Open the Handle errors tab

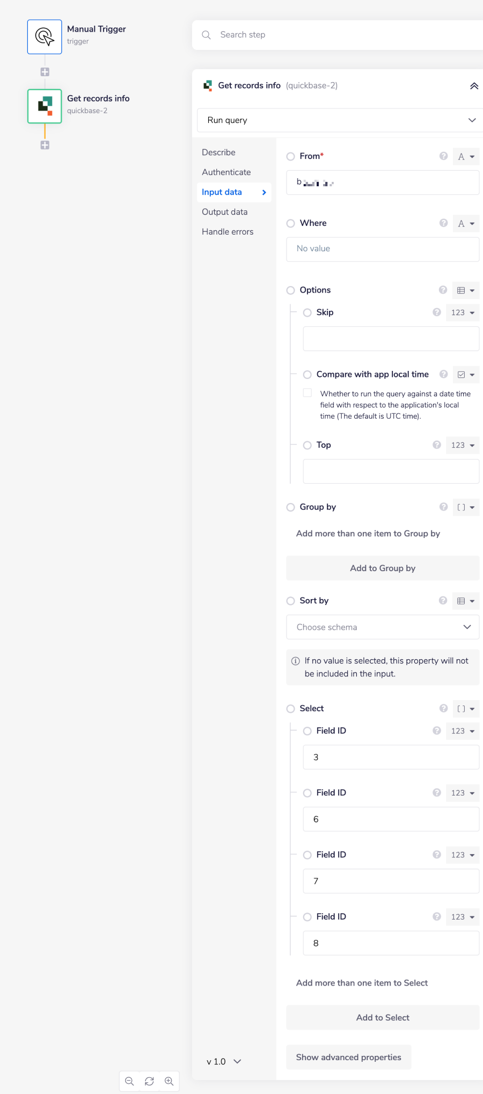coord(228,231)
